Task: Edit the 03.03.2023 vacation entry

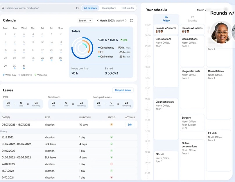Action: tap(130, 124)
